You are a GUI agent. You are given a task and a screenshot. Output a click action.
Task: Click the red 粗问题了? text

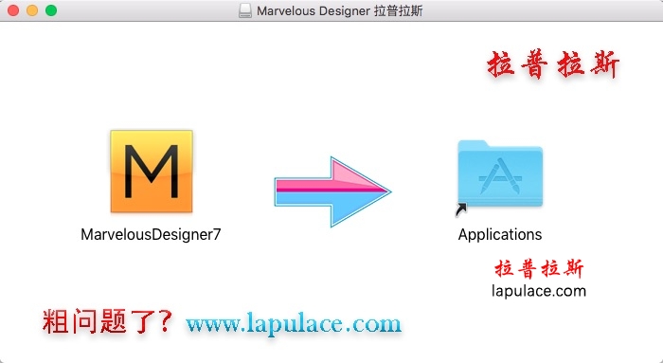[x=107, y=321]
